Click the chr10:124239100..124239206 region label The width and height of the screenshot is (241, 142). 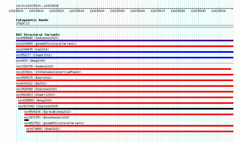click(x=37, y=6)
